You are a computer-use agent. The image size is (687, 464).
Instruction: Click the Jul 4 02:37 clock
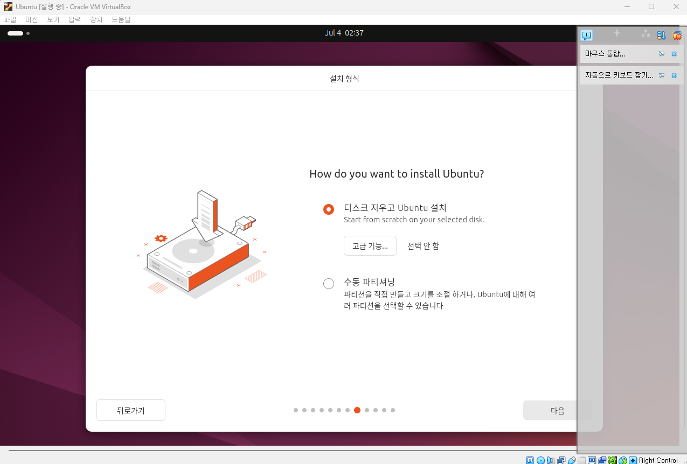(x=344, y=33)
